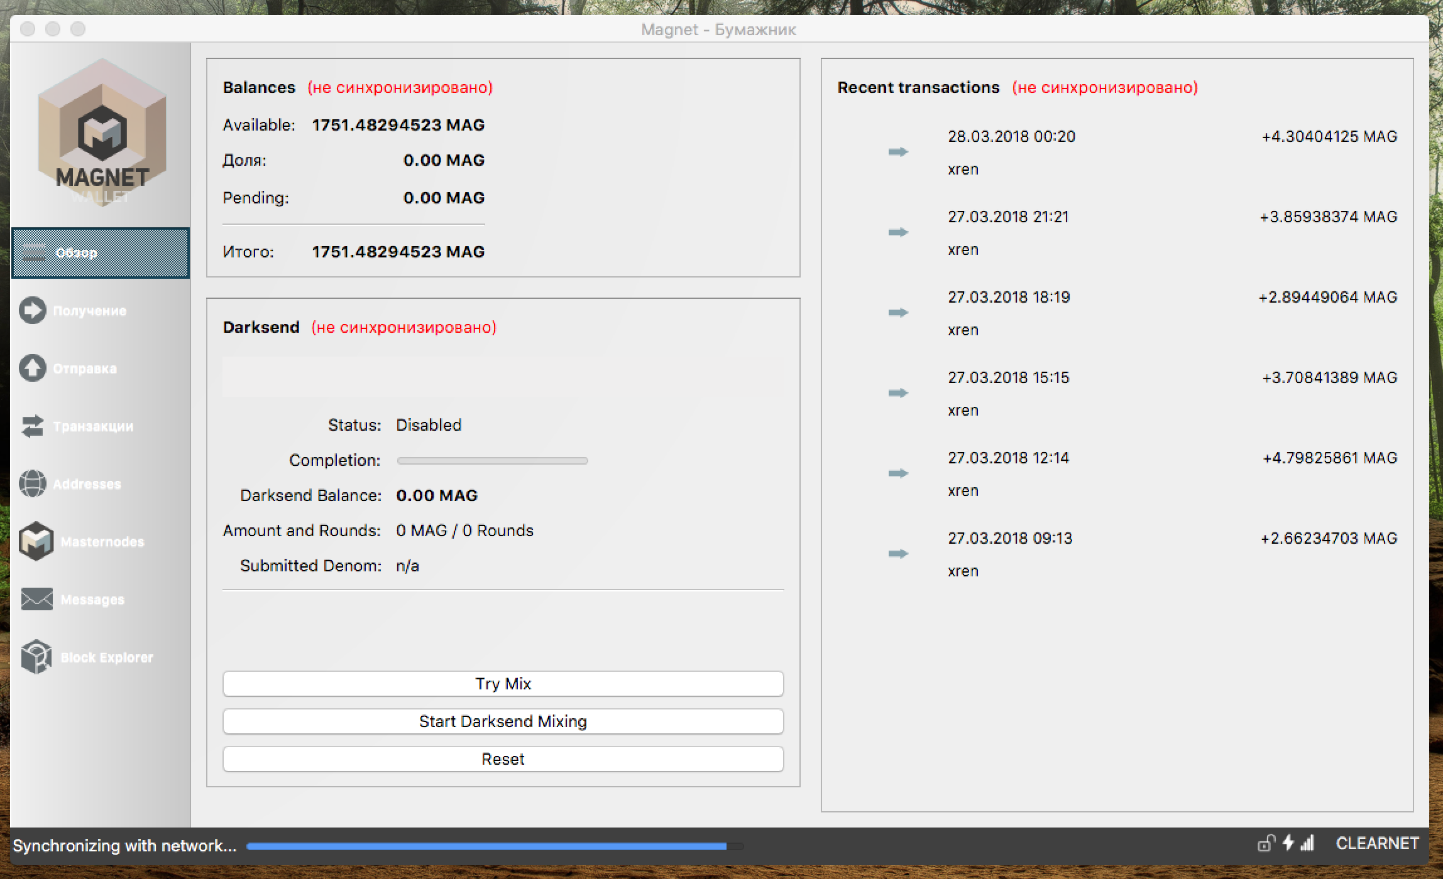Click 'Synchronizing with network...' status text
1443x879 pixels.
pos(124,846)
